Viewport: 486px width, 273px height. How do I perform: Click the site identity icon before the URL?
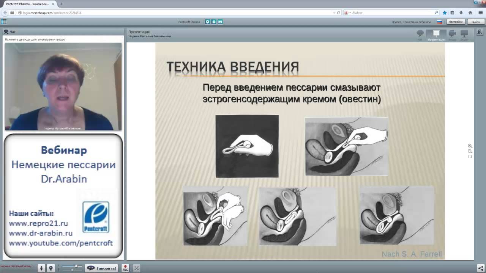[x=20, y=13]
